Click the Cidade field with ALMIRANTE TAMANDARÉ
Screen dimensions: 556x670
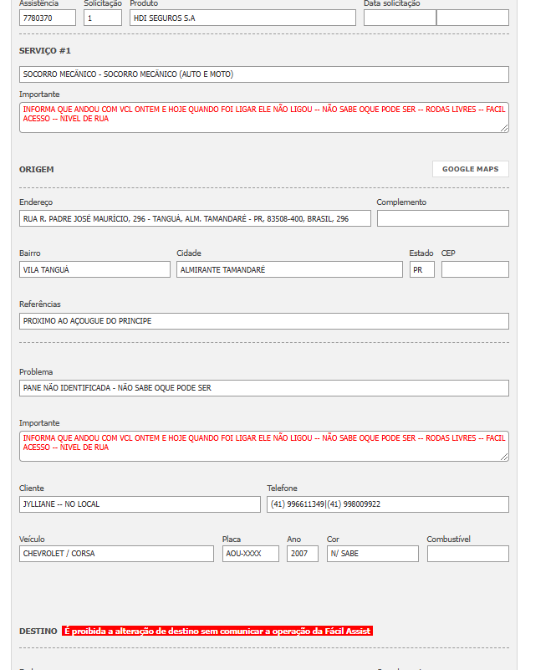pos(289,269)
